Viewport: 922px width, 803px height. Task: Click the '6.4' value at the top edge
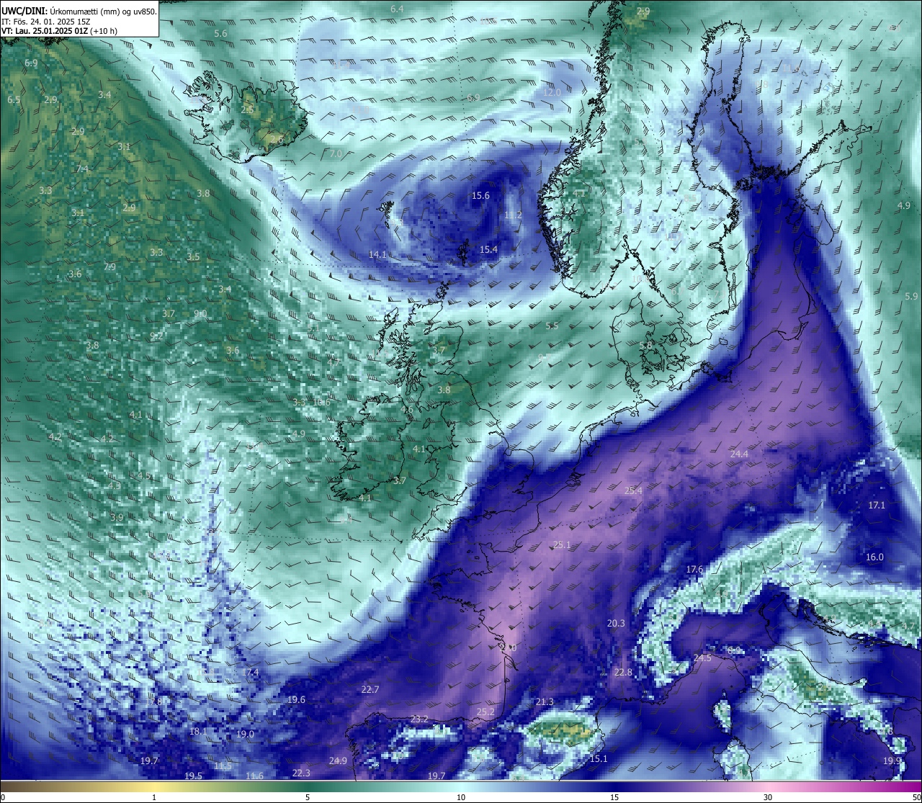(397, 9)
